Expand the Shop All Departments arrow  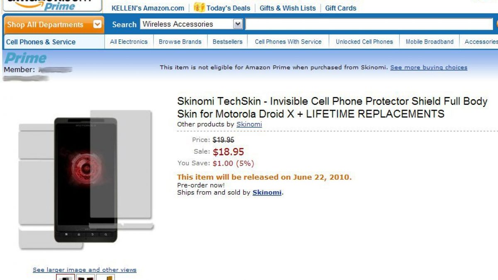[98, 24]
